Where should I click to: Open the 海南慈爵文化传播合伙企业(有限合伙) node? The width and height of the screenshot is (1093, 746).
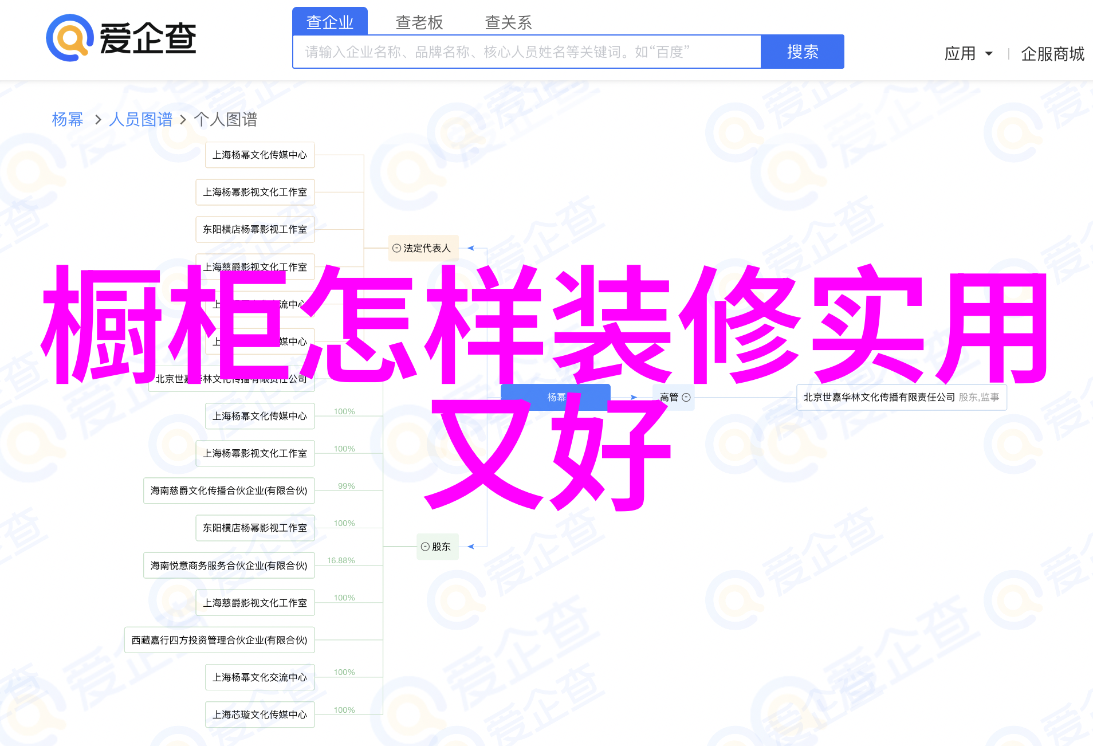pos(229,490)
